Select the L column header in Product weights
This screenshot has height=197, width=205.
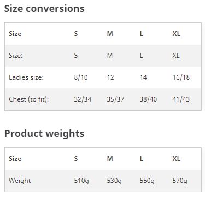(x=142, y=159)
